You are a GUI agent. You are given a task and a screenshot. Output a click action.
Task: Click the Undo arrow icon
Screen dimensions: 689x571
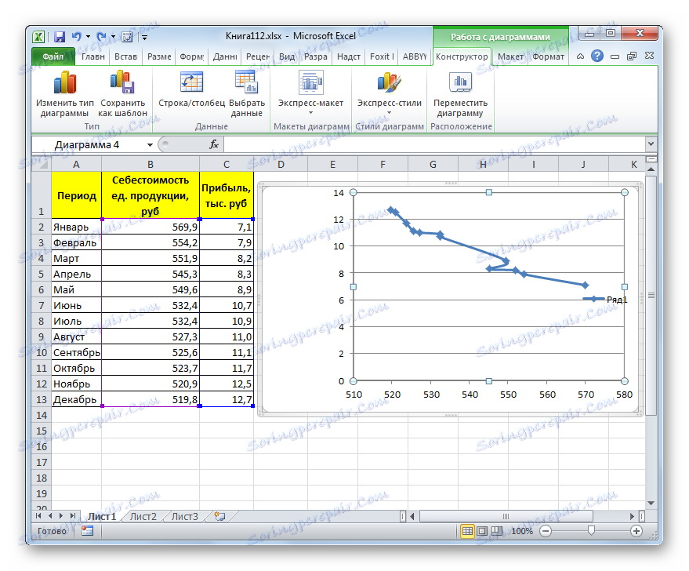pos(77,37)
